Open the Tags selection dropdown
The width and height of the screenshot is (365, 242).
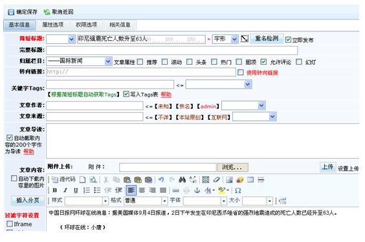219,84
